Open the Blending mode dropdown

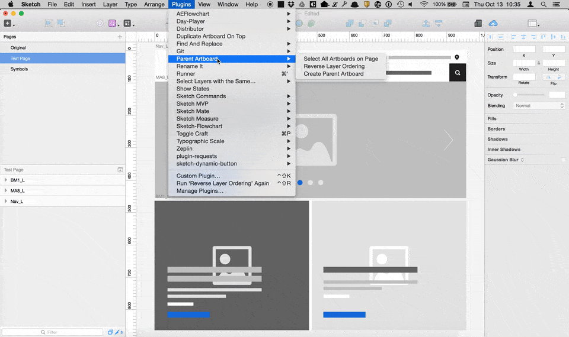pos(539,106)
